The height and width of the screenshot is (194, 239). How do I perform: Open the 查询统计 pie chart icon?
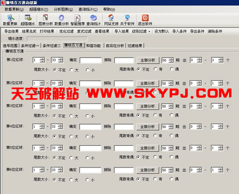click(x=94, y=18)
